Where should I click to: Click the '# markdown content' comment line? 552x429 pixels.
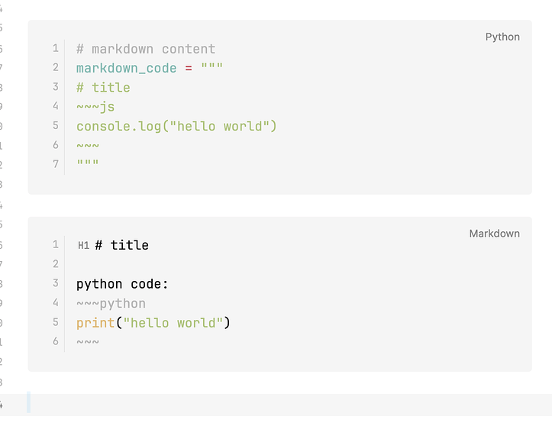tap(146, 49)
